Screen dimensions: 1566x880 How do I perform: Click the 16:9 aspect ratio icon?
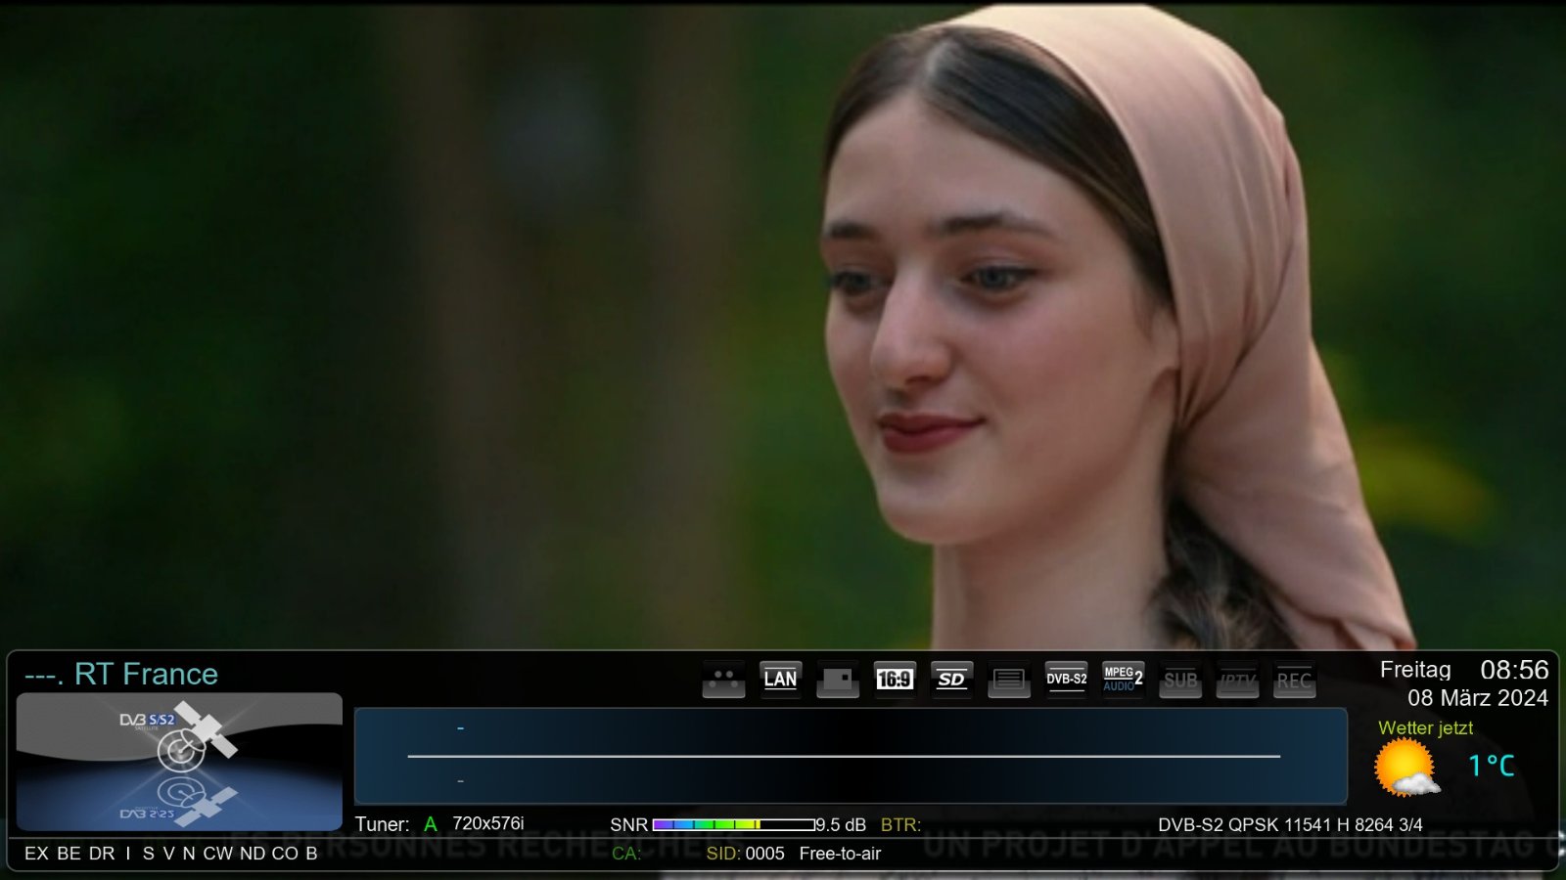click(x=895, y=680)
